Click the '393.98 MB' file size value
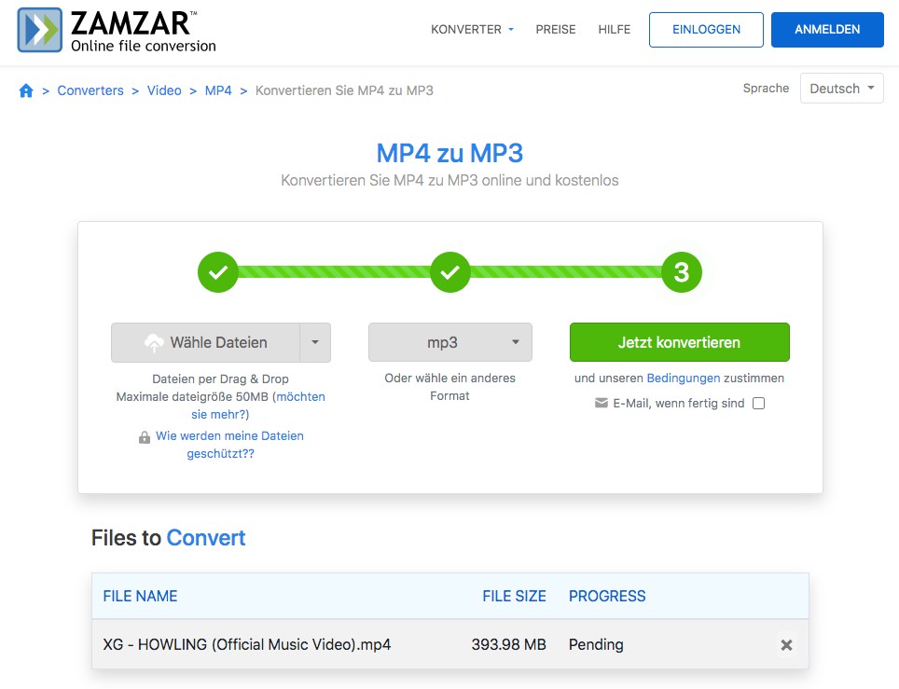This screenshot has height=689, width=899. click(x=508, y=644)
